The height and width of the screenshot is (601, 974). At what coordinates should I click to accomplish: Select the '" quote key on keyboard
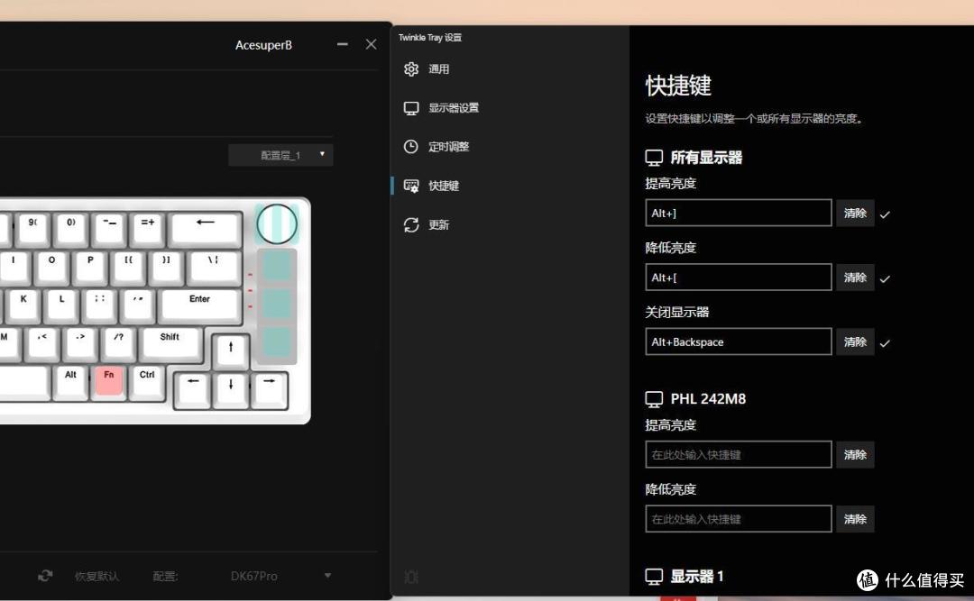[x=138, y=305]
